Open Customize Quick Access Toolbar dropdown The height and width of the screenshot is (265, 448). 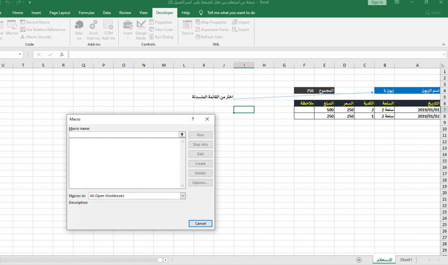30,2
